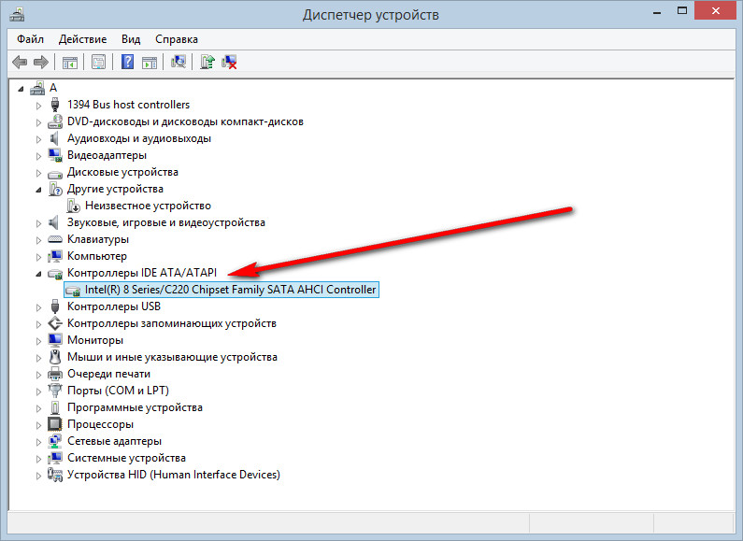Open the Действие menu
This screenshot has height=541, width=743.
pyautogui.click(x=82, y=39)
